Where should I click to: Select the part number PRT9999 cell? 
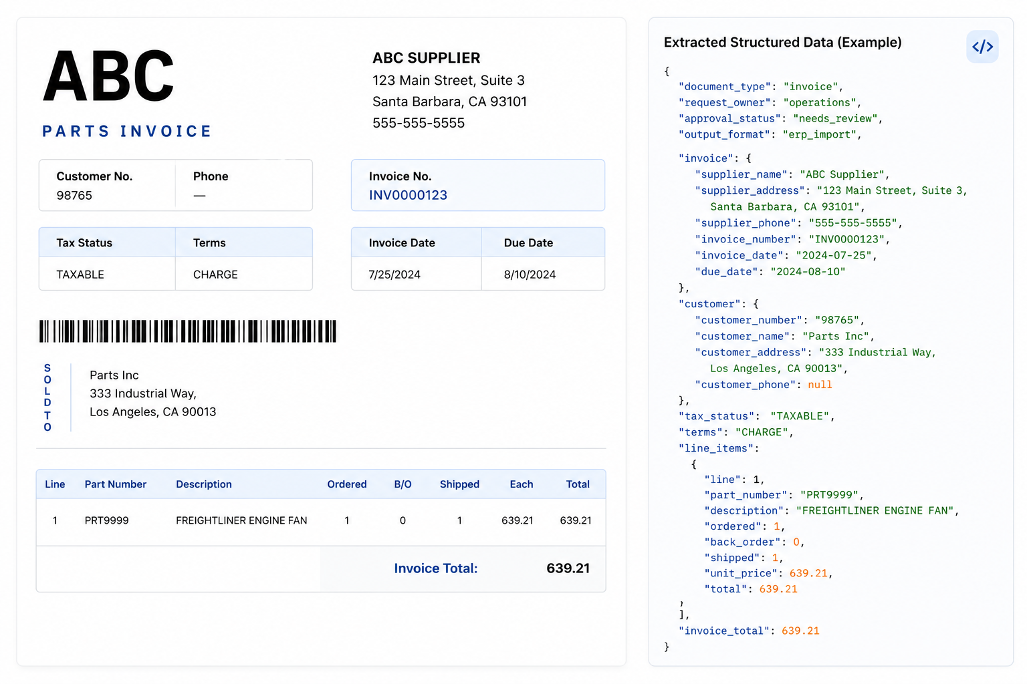coord(106,520)
